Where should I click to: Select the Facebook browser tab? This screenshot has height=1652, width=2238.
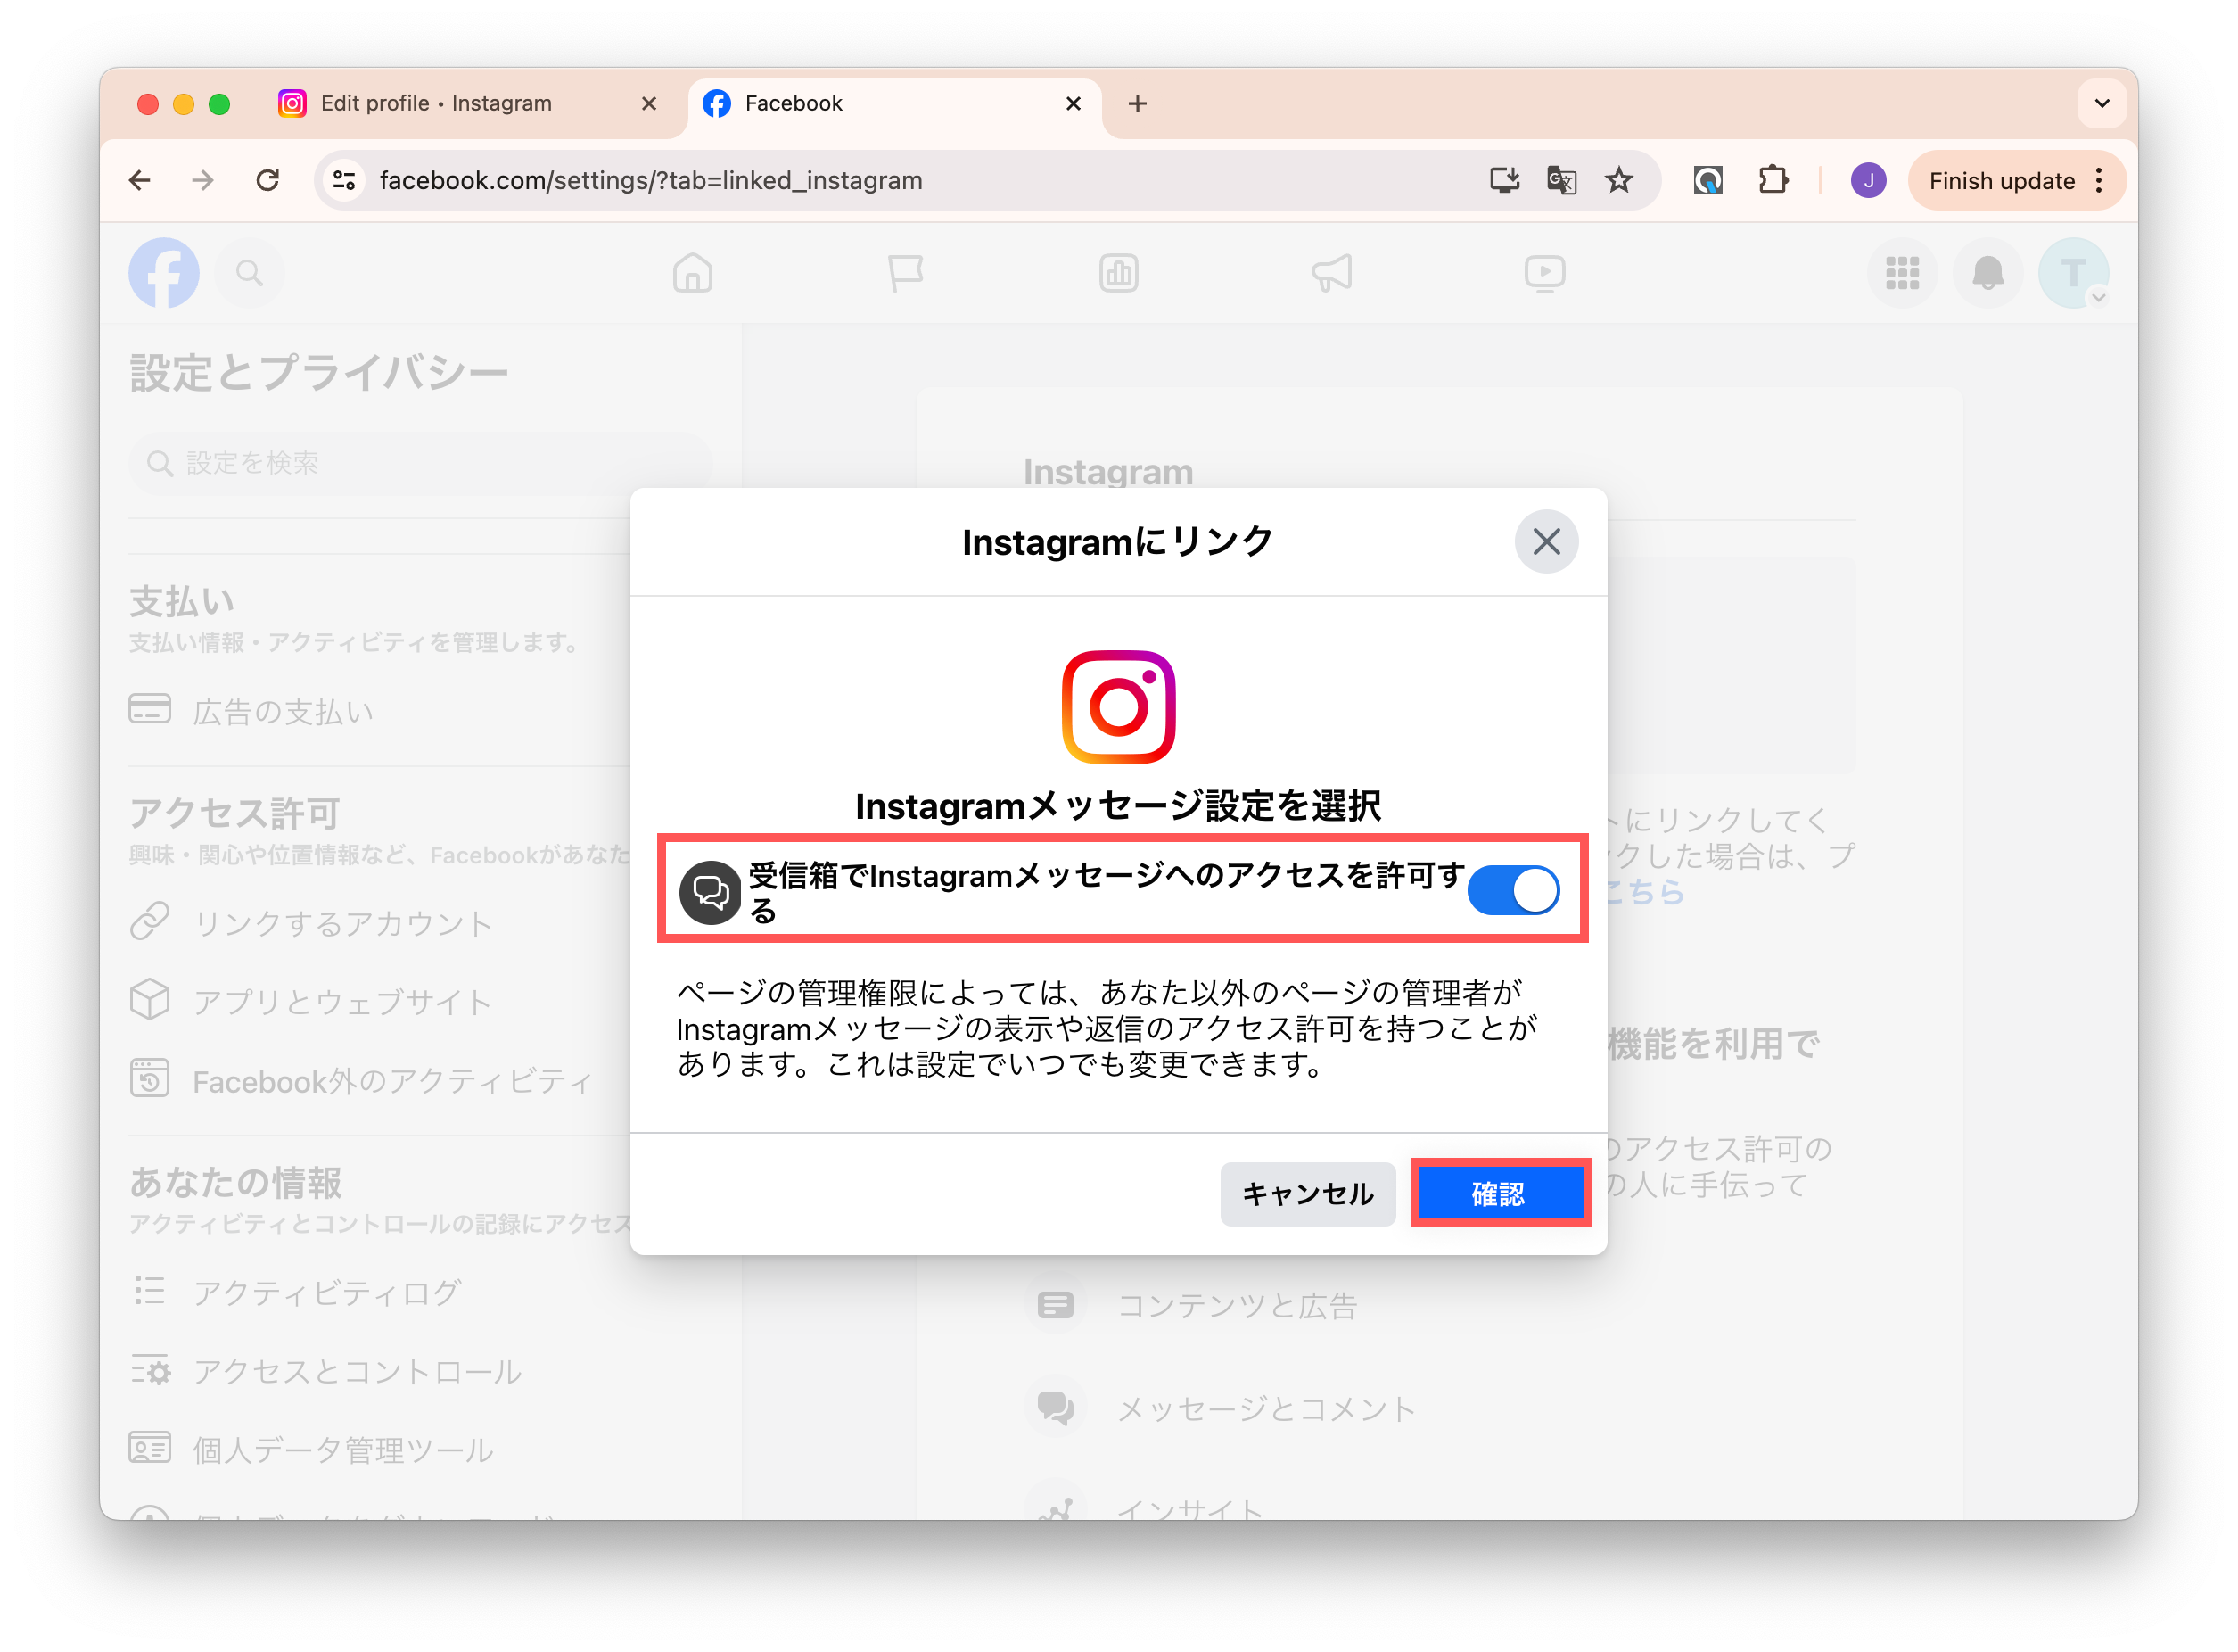click(893, 103)
